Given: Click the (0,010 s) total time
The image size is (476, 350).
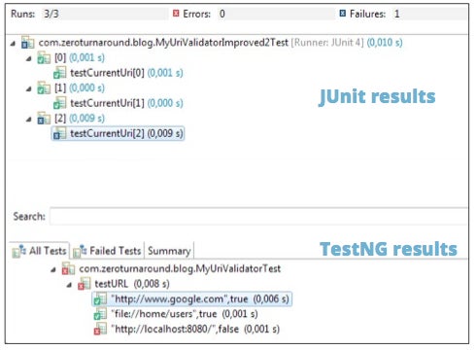Looking at the screenshot, I should point(385,43).
